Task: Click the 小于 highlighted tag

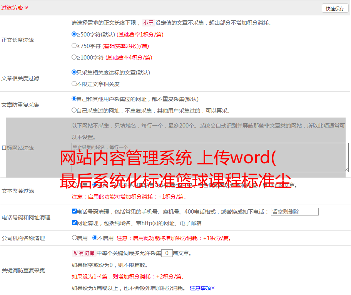Action: pos(148,23)
